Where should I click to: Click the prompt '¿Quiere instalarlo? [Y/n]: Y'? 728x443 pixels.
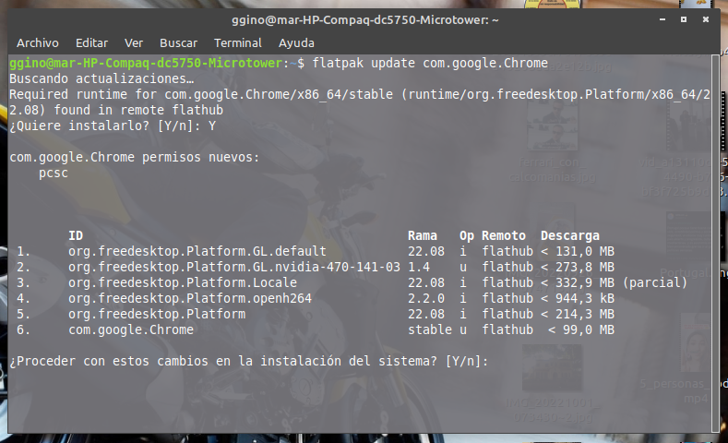coord(113,126)
